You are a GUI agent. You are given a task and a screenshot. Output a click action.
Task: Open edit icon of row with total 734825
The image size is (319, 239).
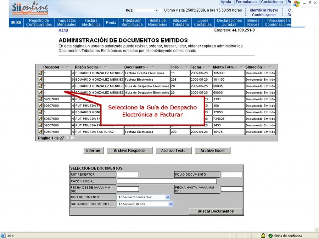[40, 119]
